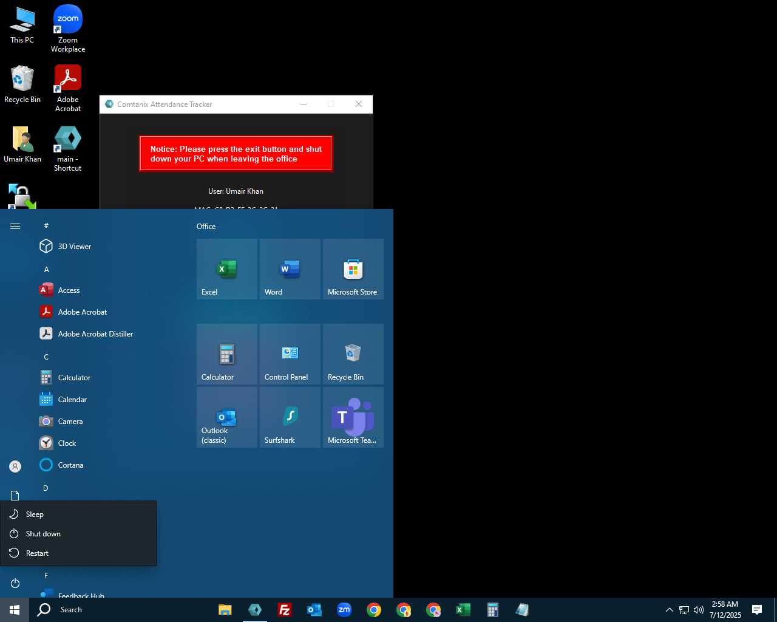Choose Shut down from the power menu

click(x=78, y=534)
